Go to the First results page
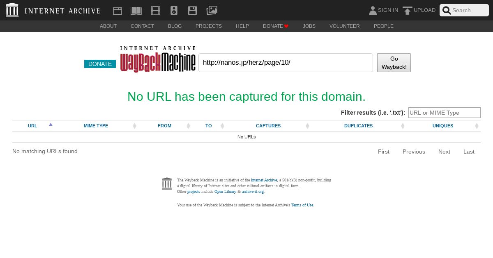The image size is (493, 258). (x=384, y=152)
